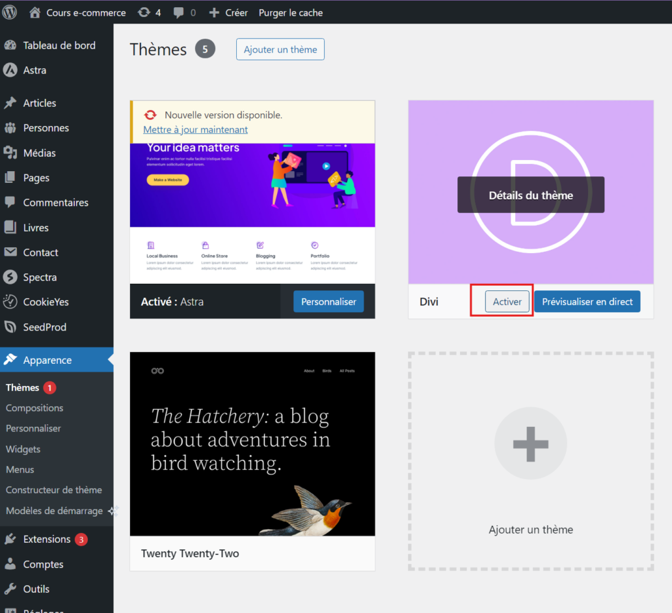672x613 pixels.
Task: Click the CookieYes cookie icon
Action: [x=10, y=302]
